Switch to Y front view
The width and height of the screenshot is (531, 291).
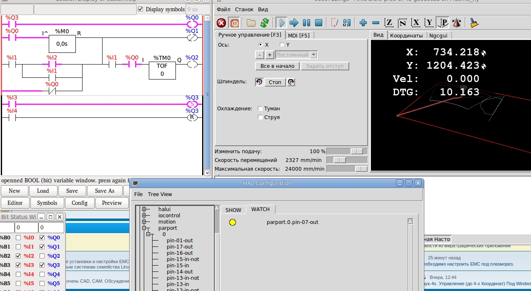[x=429, y=23]
